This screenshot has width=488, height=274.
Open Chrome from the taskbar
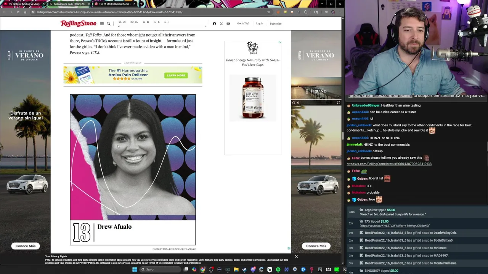[202, 269]
